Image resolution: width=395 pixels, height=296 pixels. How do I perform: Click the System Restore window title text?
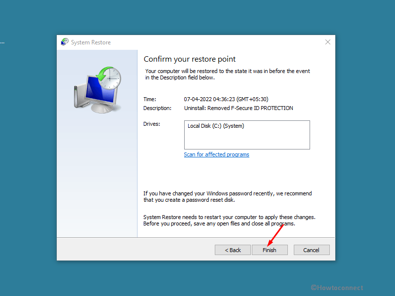pos(91,42)
